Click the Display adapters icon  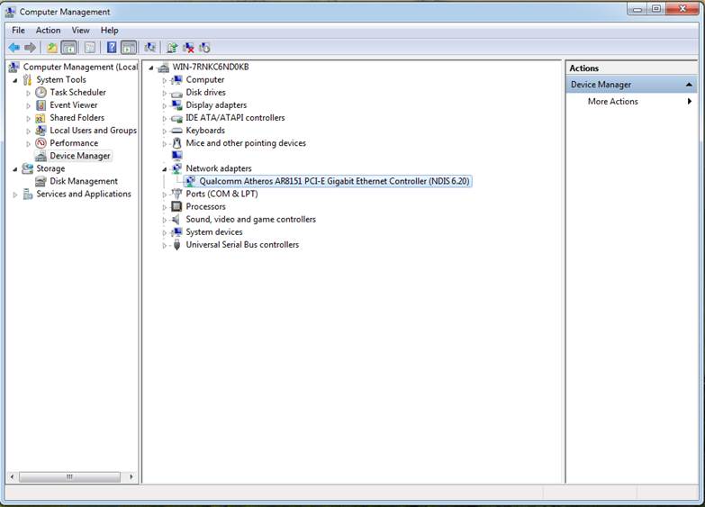pos(176,104)
